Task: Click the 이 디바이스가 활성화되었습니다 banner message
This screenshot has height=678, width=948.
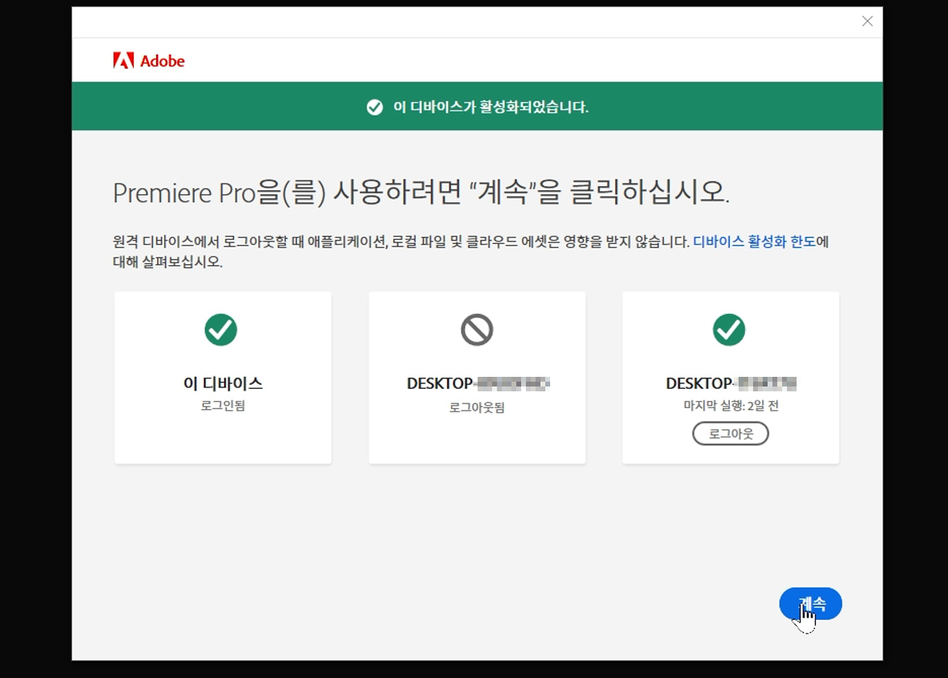Action: 491,107
